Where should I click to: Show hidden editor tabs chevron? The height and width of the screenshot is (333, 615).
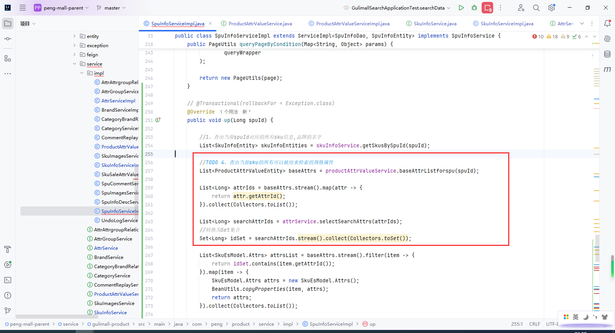pyautogui.click(x=582, y=23)
